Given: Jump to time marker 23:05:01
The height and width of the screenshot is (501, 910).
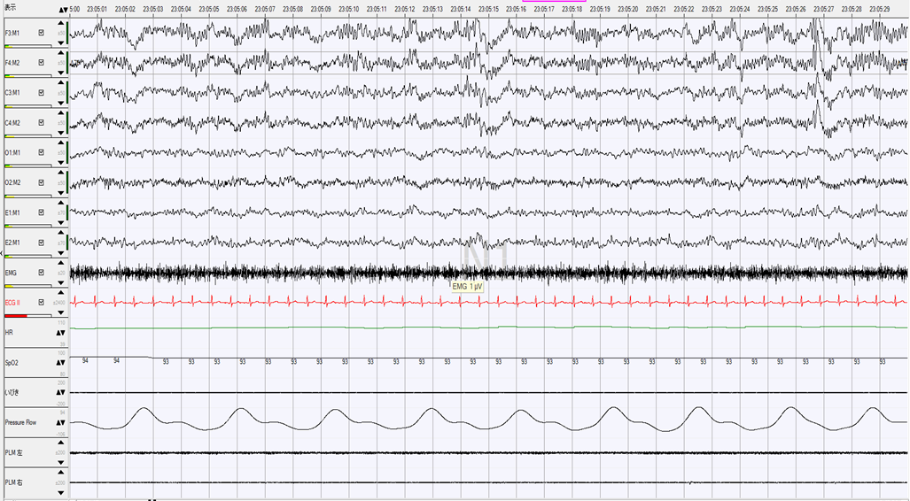Looking at the screenshot, I should tap(97, 9).
